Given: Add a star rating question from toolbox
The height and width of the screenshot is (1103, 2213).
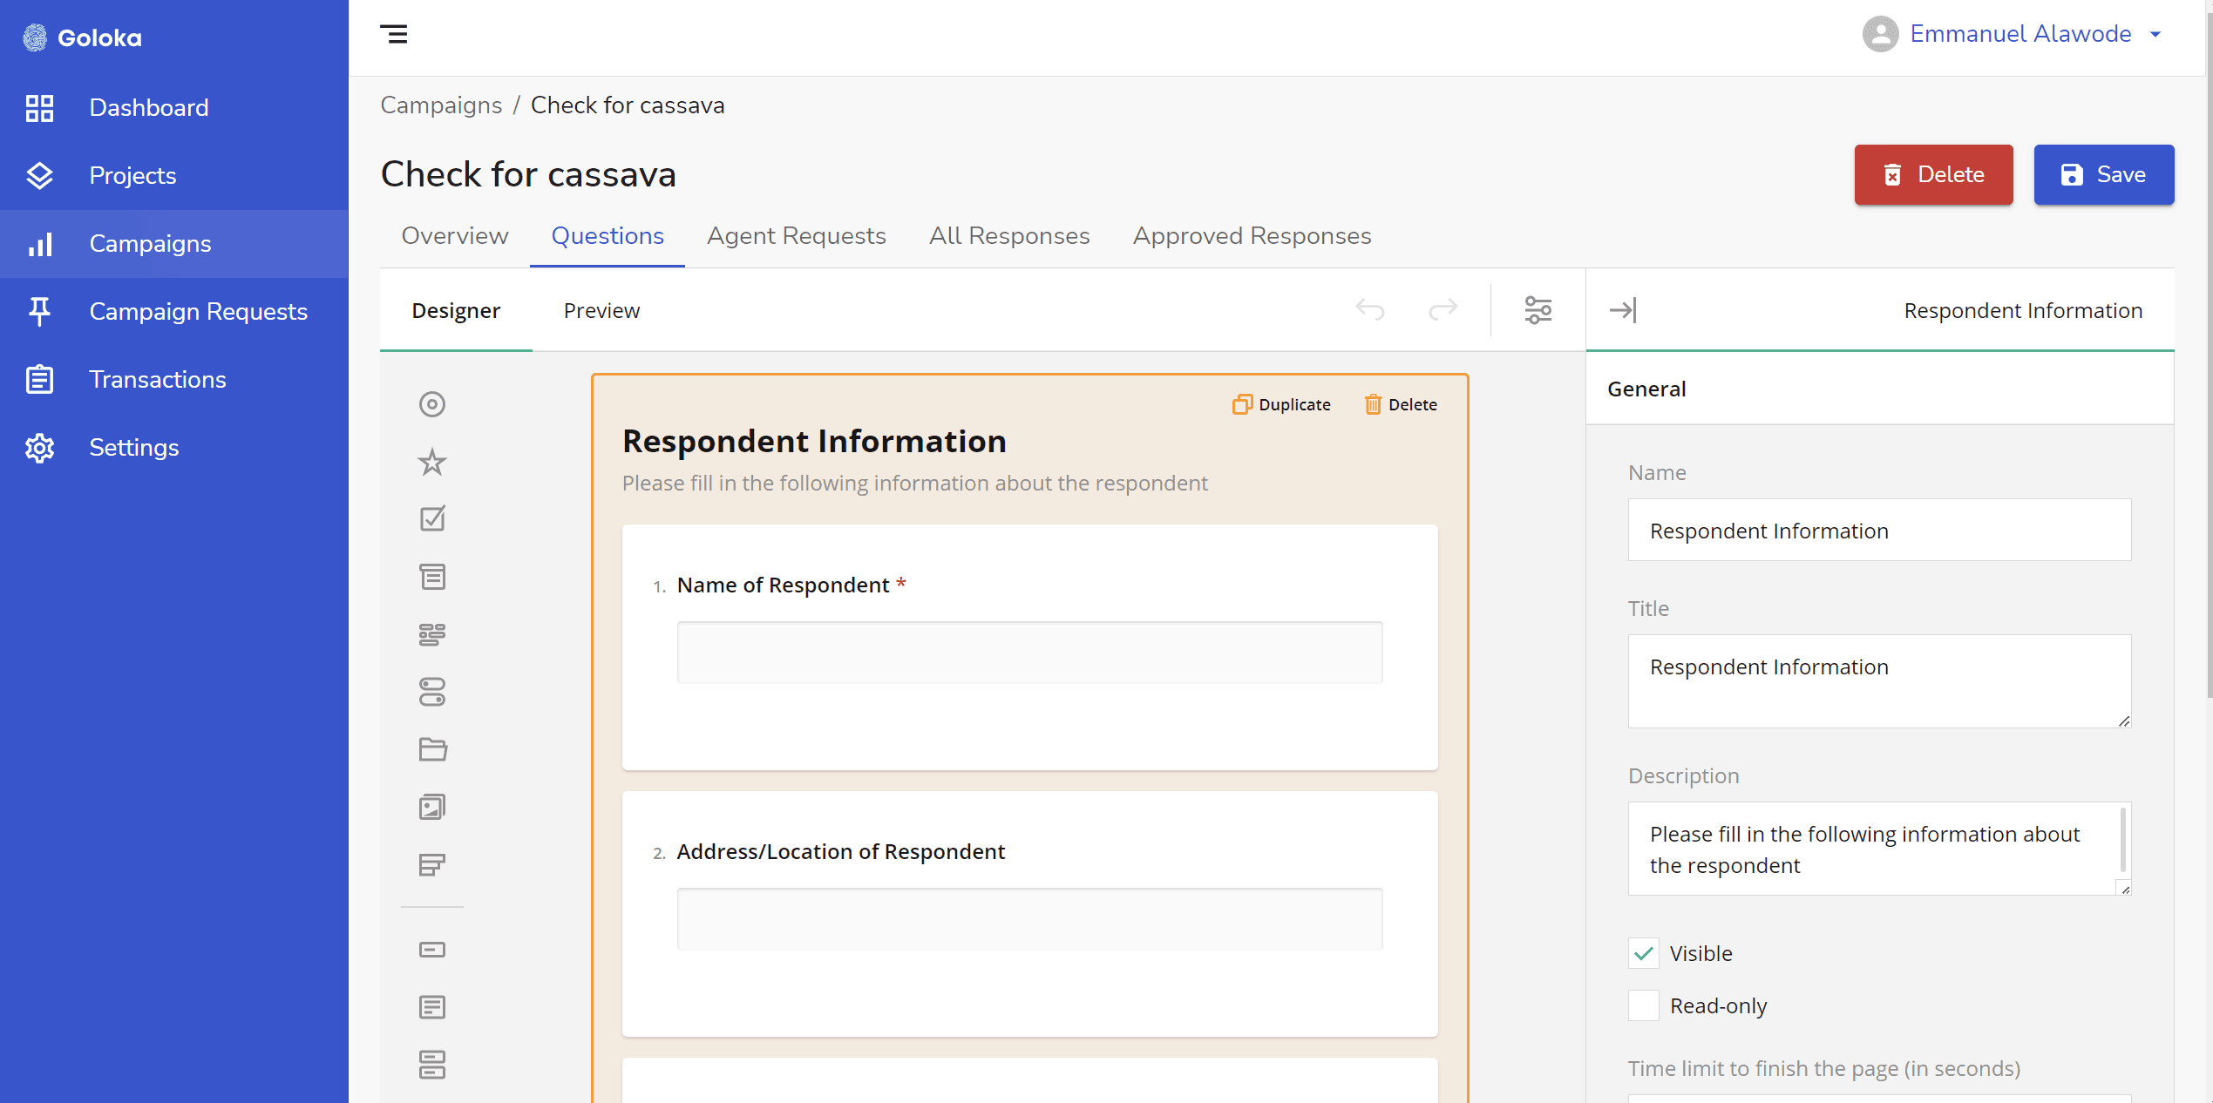Looking at the screenshot, I should coord(431,462).
